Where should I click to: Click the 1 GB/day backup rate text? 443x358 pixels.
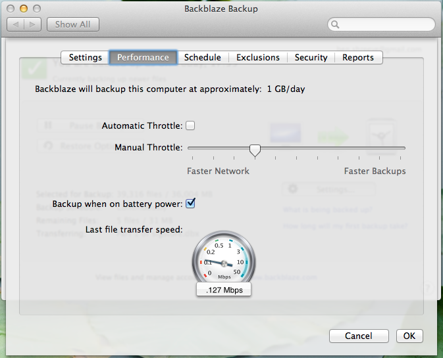[x=286, y=89]
